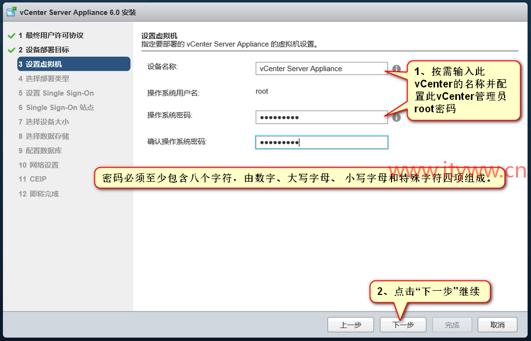The height and width of the screenshot is (341, 531).
Task: Open step 5 设置 Single Sign-On
Action: [x=56, y=93]
